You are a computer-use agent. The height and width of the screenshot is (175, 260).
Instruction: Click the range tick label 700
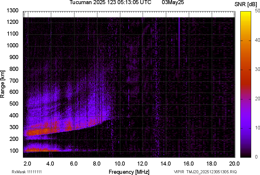[14, 81]
